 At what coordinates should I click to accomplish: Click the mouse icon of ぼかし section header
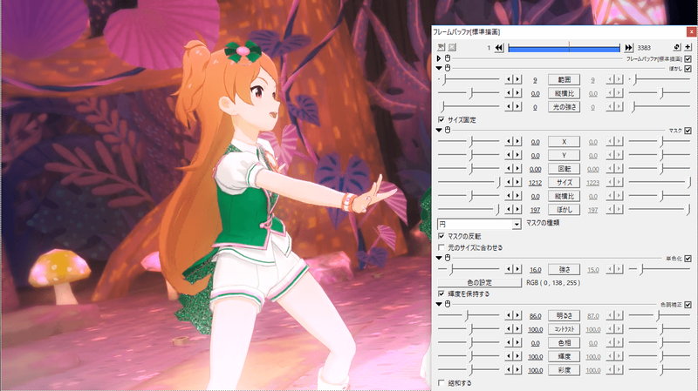tap(448, 68)
